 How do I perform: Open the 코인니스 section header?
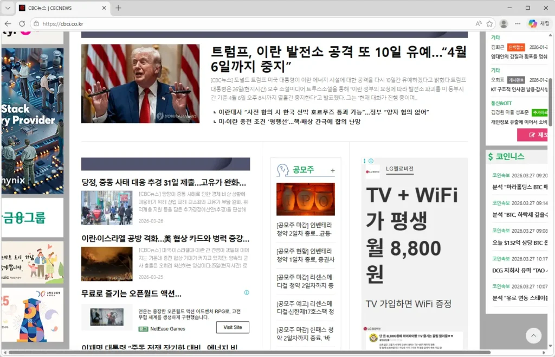[509, 157]
